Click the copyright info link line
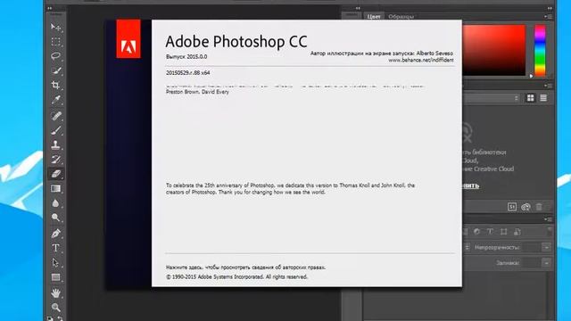Image resolution: width=571 pixels, height=321 pixels. [x=246, y=267]
